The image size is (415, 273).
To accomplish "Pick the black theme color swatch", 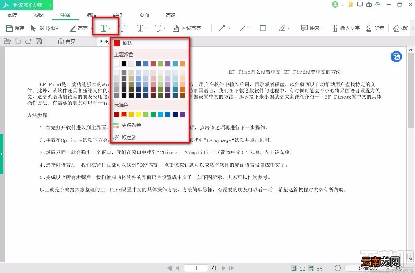I will coord(124,63).
